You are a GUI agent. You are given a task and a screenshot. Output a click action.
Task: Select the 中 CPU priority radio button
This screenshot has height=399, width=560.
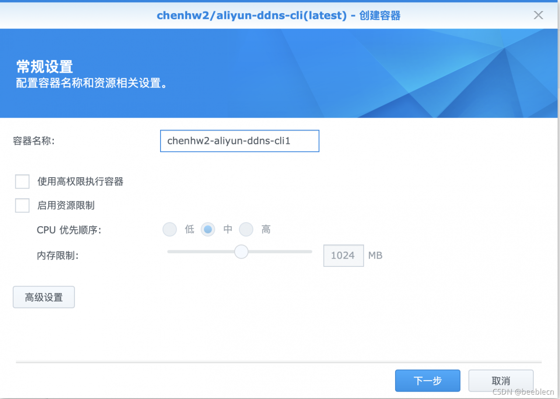(x=208, y=229)
